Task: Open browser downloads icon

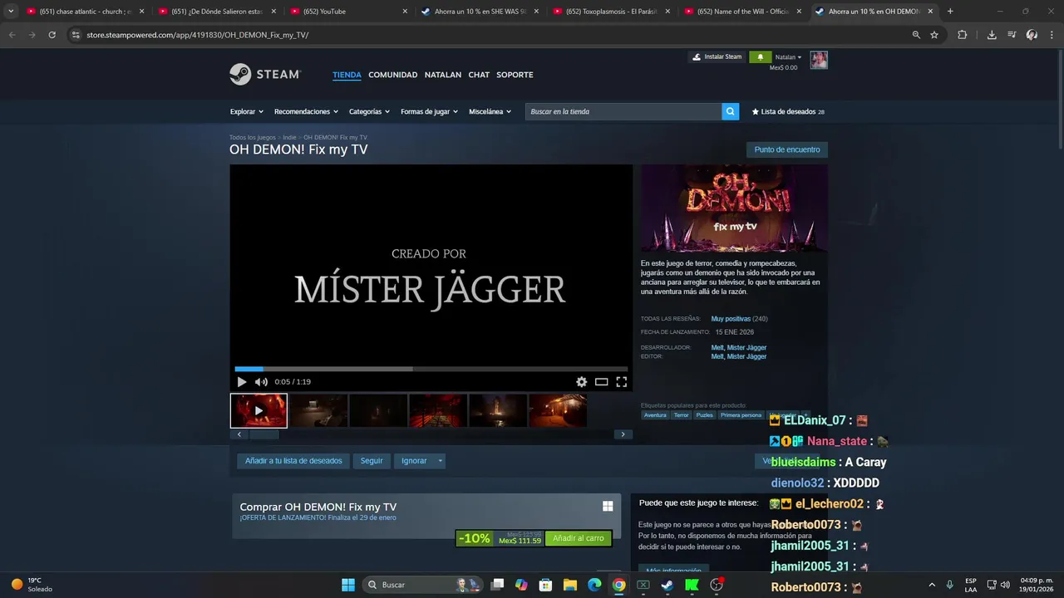Action: point(992,35)
